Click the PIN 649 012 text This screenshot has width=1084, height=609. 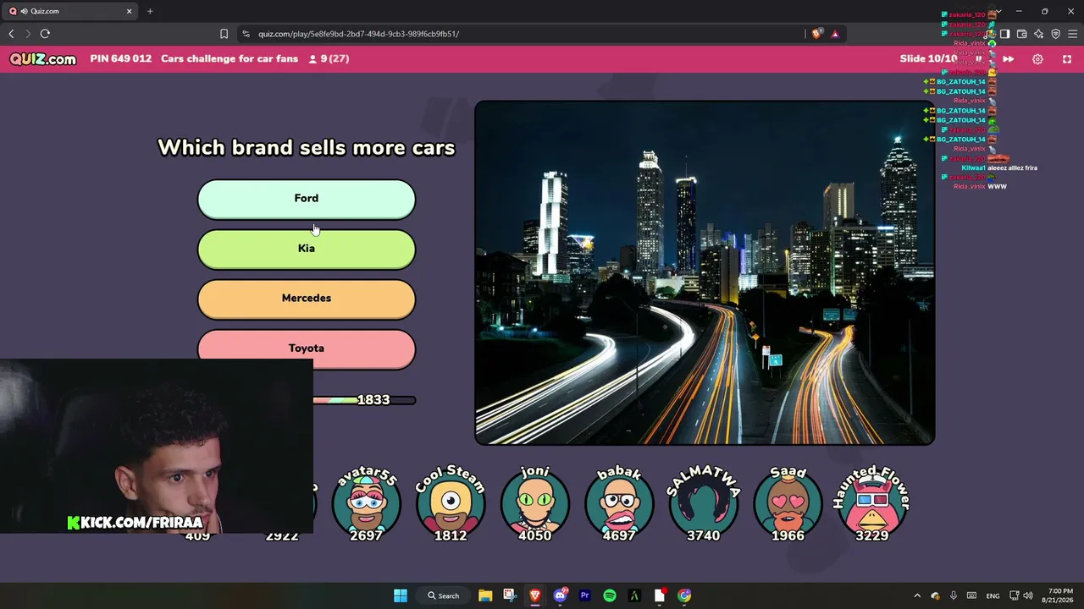click(x=121, y=59)
